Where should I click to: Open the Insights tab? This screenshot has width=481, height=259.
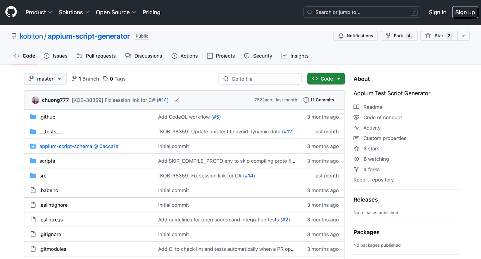coord(295,56)
